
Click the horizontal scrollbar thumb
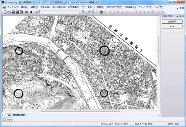click(80, 111)
